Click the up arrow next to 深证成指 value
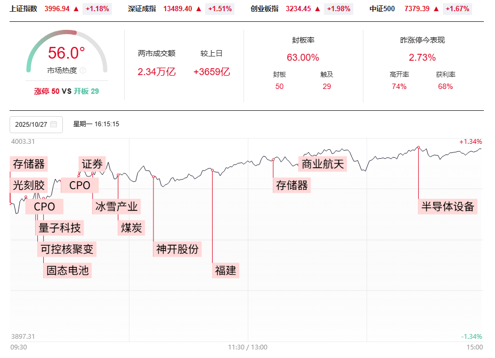 pos(199,9)
